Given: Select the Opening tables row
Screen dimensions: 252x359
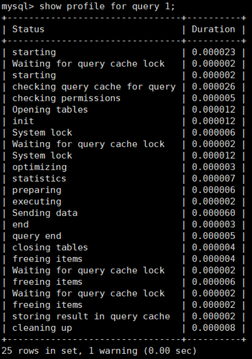Looking at the screenshot, I should pos(124,110).
